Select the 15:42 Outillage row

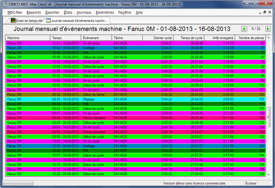(136, 48)
